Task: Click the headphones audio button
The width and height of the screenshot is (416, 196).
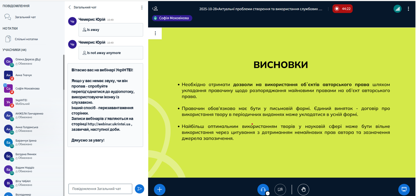Action: click(263, 189)
